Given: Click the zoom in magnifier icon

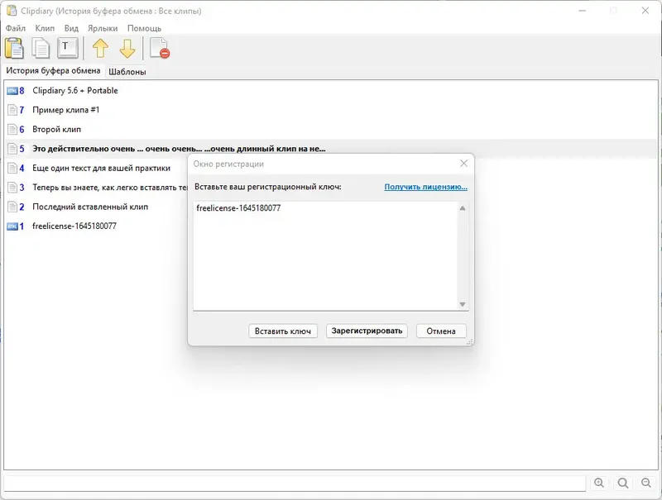Looking at the screenshot, I should tap(599, 483).
